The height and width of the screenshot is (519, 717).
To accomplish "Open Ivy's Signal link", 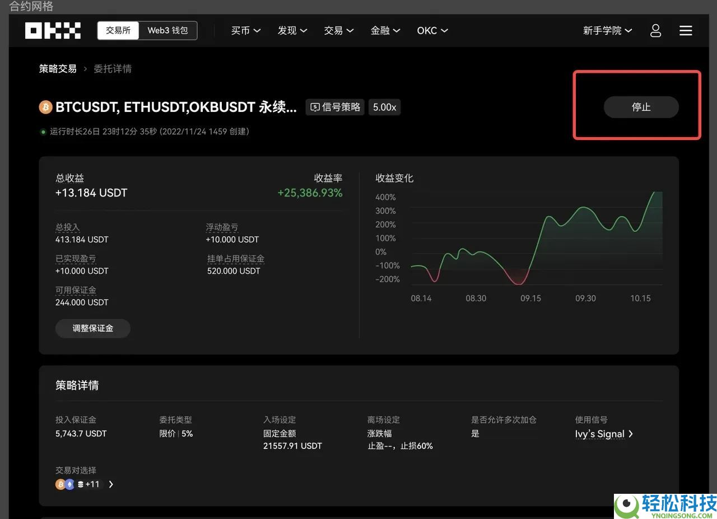I will tap(600, 434).
